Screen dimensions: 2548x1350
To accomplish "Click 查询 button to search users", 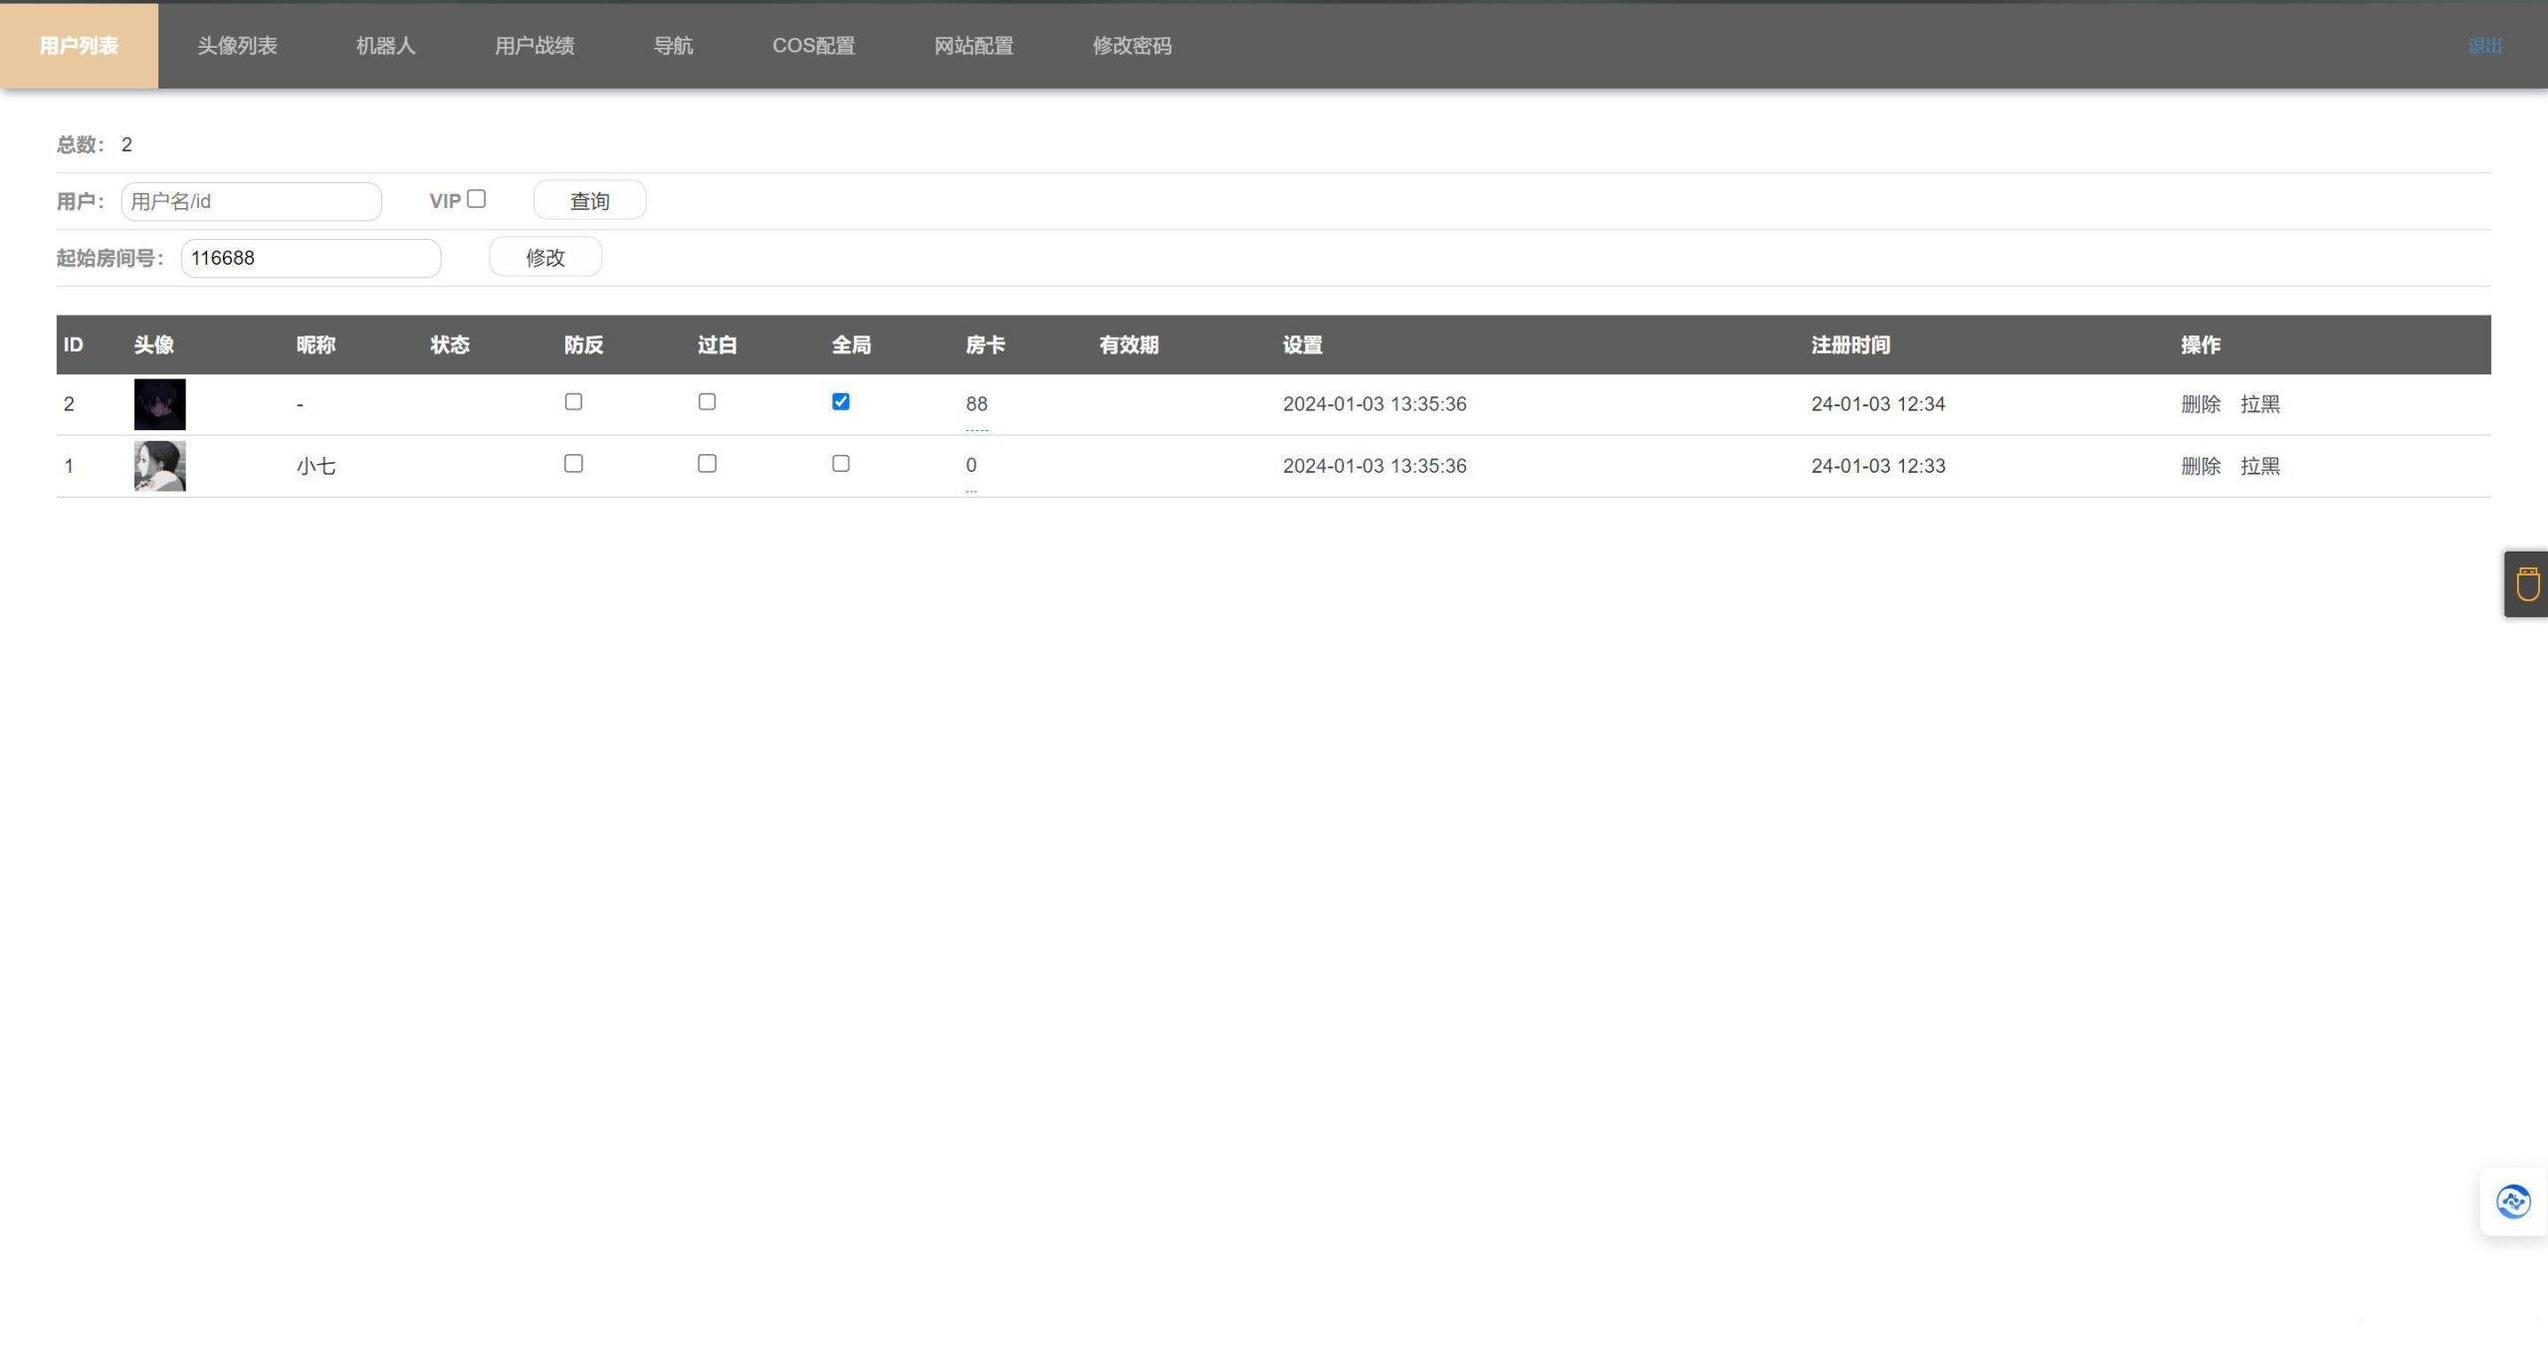I will click(x=588, y=200).
